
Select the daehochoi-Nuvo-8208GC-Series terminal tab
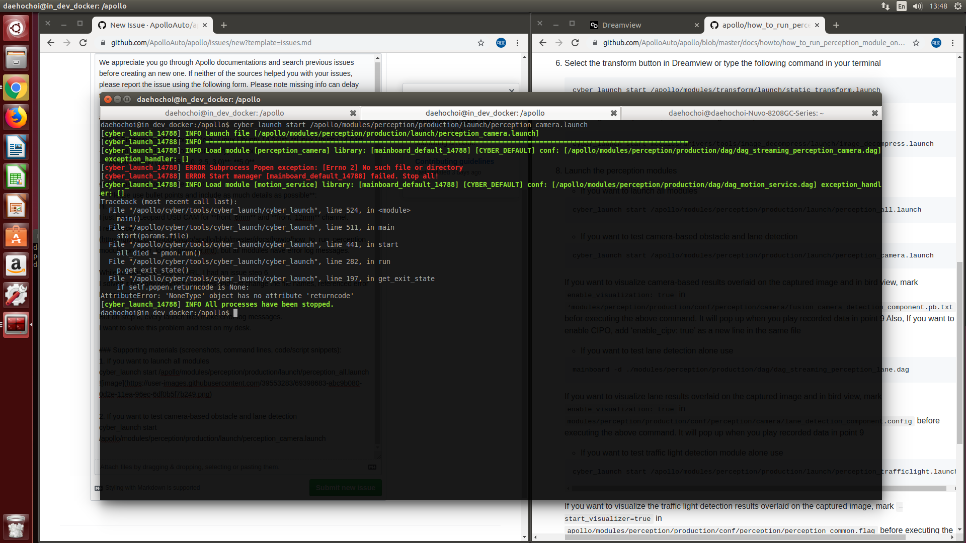pos(751,113)
